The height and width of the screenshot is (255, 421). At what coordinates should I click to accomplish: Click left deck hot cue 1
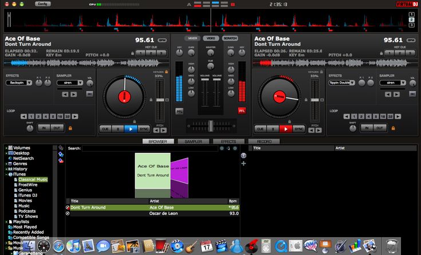(140, 53)
